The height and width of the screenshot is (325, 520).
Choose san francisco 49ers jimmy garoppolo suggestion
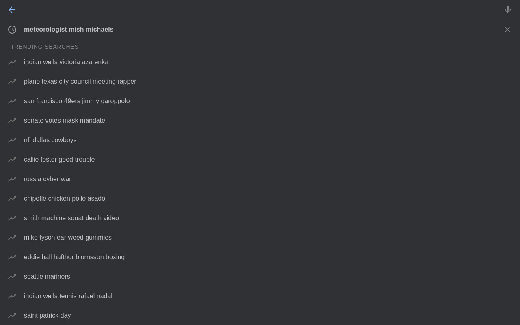[260, 101]
